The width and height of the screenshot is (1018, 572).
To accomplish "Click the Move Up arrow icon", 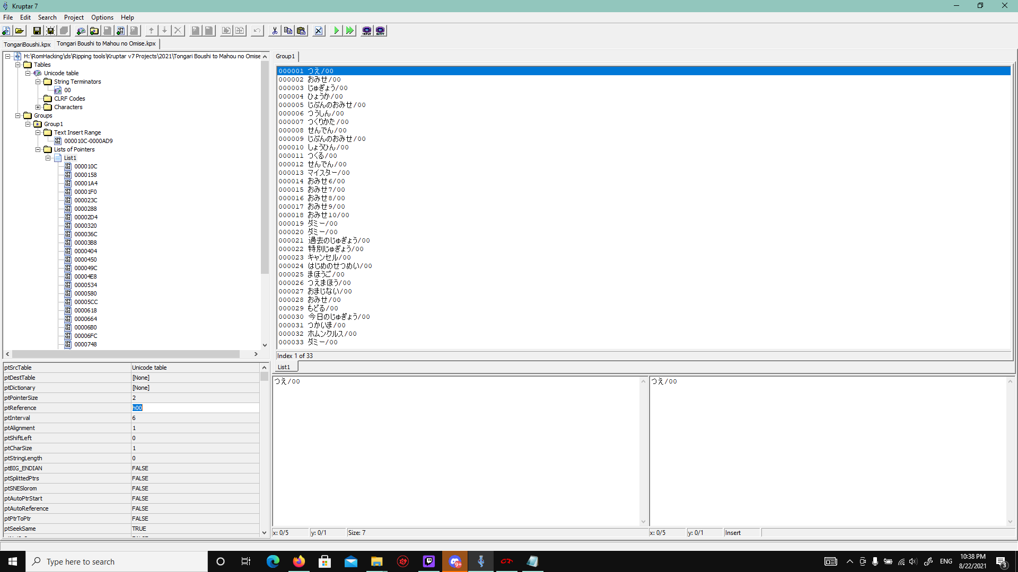I will (x=152, y=31).
